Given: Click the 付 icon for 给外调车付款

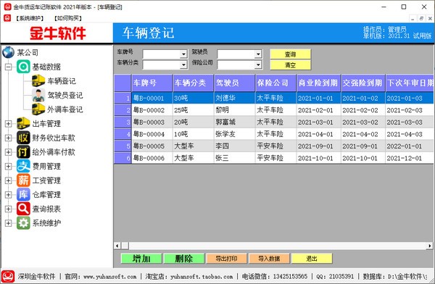Looking at the screenshot, I should 23,151.
